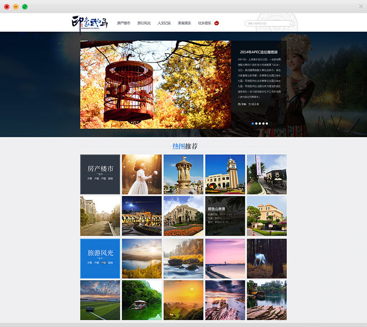Click the gray X at window top-right
This screenshot has width=367, height=327.
(x=361, y=7)
